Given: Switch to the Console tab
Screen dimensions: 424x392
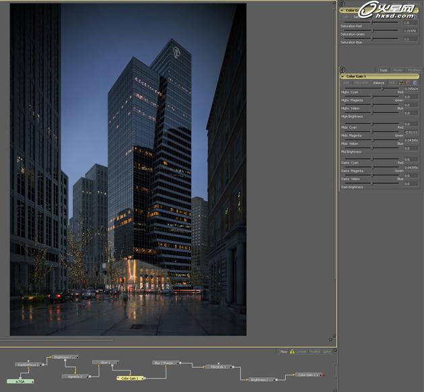Looking at the screenshot, I should click(x=302, y=351).
